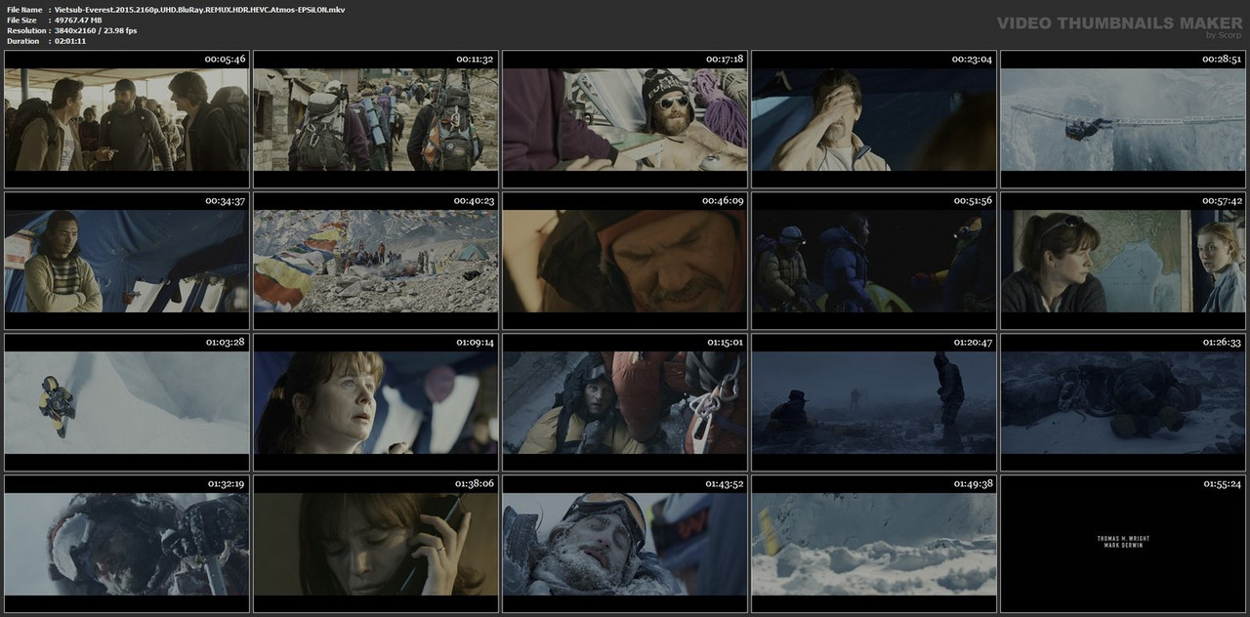Select the woman on phone frame 01:38:06

[x=376, y=544]
